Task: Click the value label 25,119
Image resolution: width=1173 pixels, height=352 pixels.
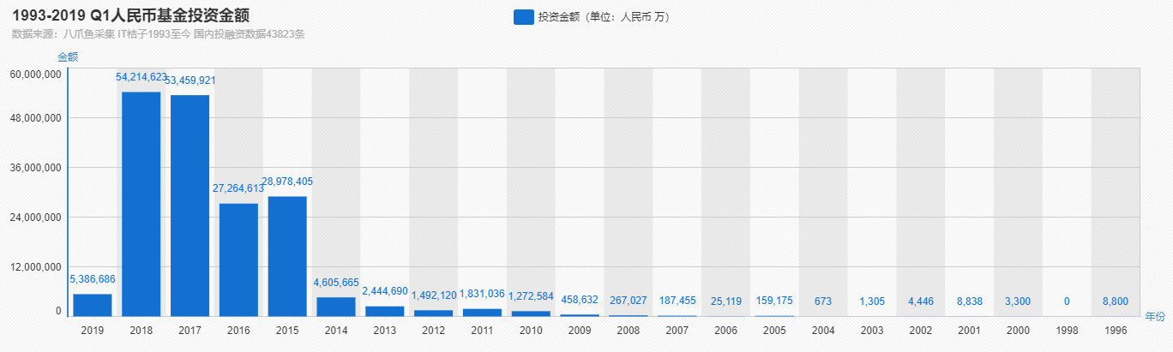Action: (726, 301)
